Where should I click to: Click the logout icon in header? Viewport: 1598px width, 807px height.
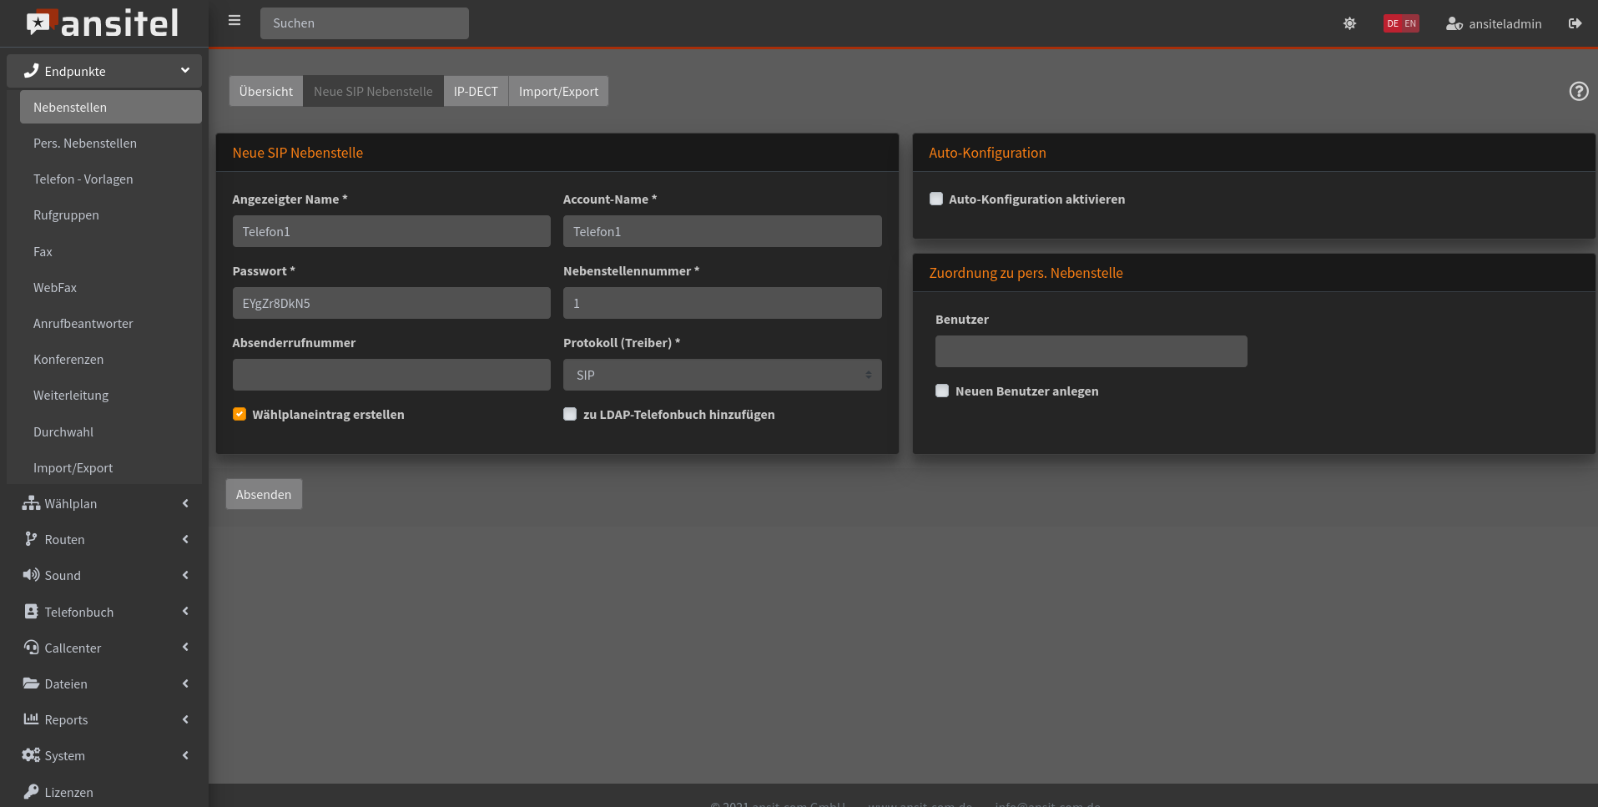1575,23
